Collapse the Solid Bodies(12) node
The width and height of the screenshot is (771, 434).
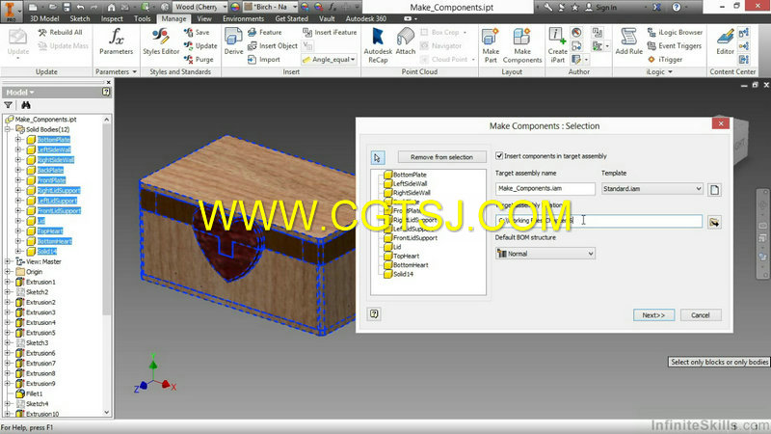pos(8,129)
